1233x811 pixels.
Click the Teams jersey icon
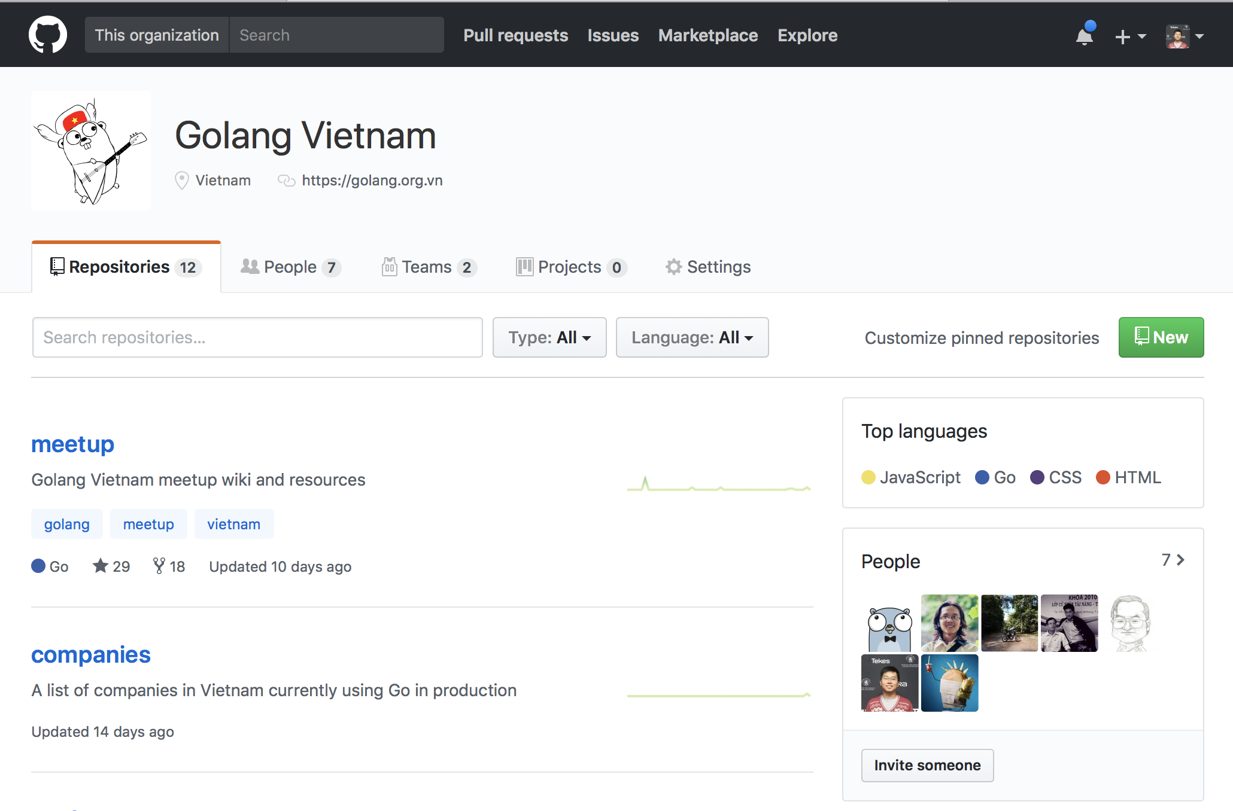(x=389, y=267)
